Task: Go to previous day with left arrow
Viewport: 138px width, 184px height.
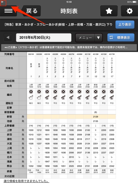Action: 8,38
